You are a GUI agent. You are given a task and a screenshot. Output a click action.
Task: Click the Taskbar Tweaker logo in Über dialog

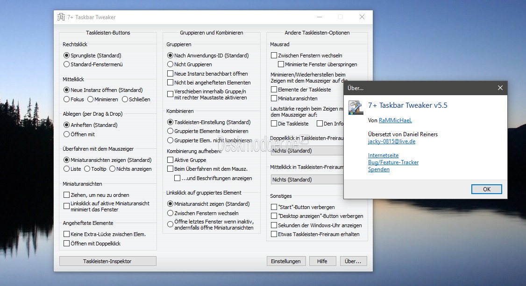(x=355, y=108)
